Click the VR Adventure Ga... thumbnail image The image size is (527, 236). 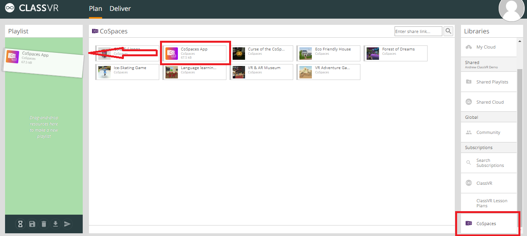[306, 72]
